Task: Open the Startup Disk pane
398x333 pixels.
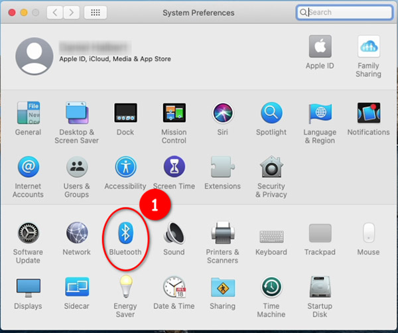Action: click(320, 288)
